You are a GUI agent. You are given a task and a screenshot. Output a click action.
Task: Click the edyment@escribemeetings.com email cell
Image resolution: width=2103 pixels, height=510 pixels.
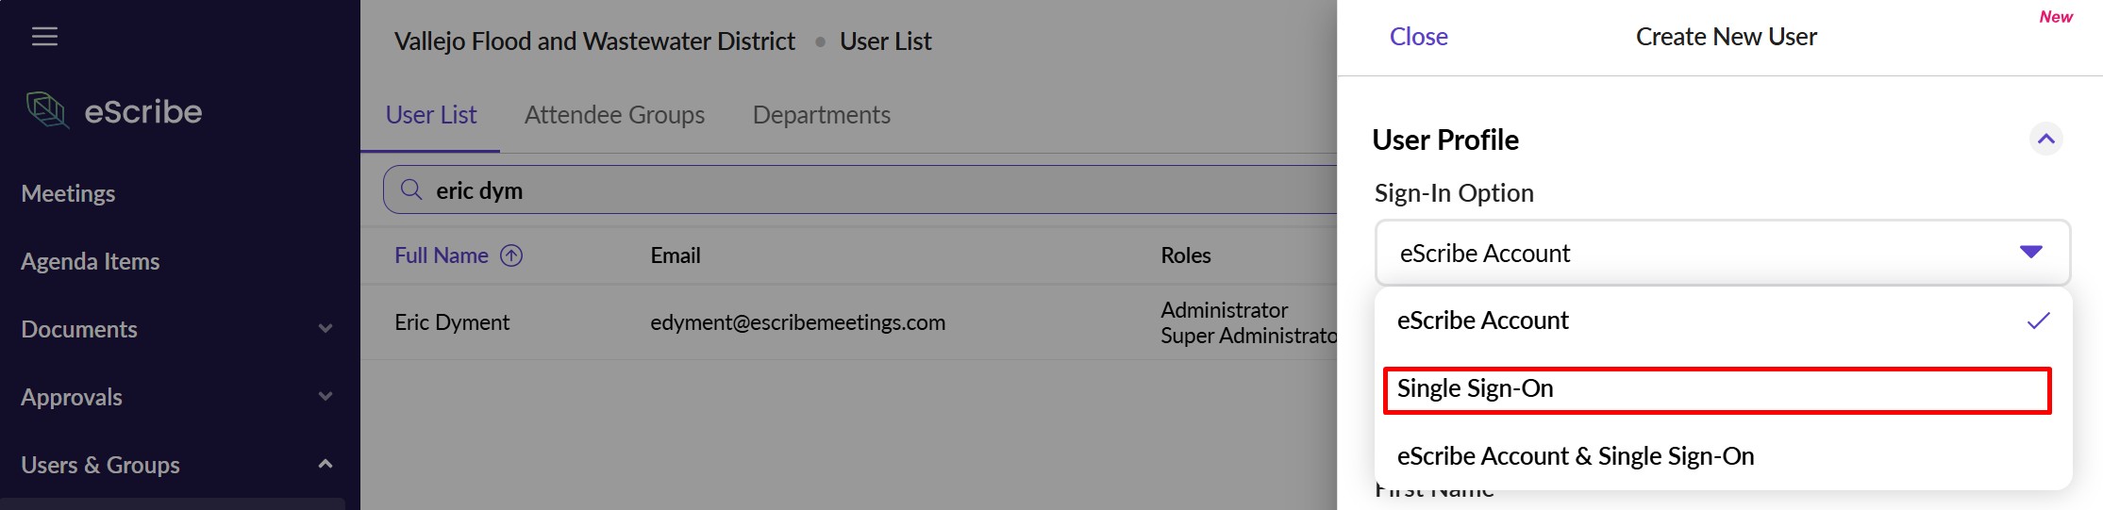click(797, 322)
